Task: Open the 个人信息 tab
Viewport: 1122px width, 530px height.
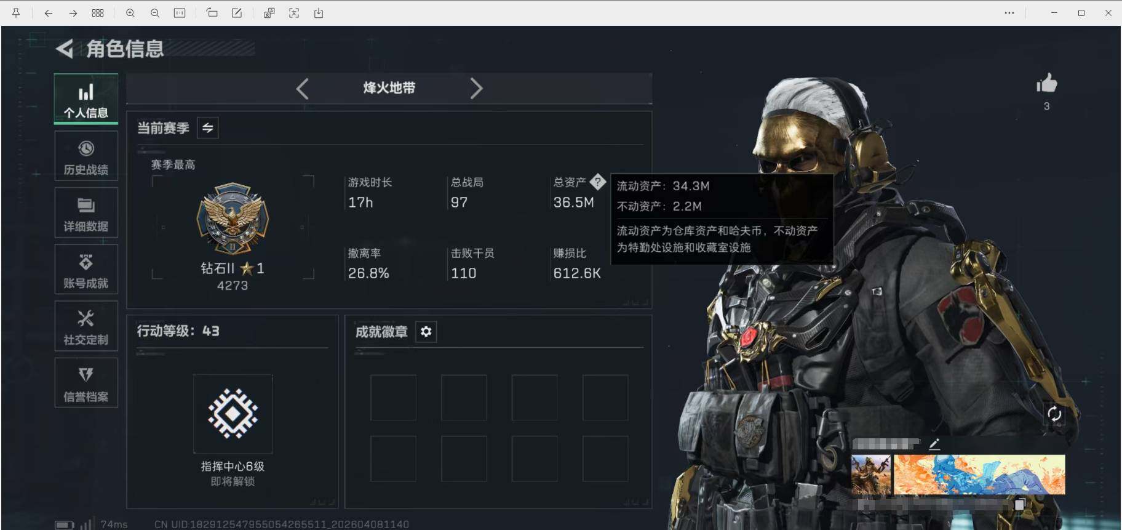Action: pos(86,99)
